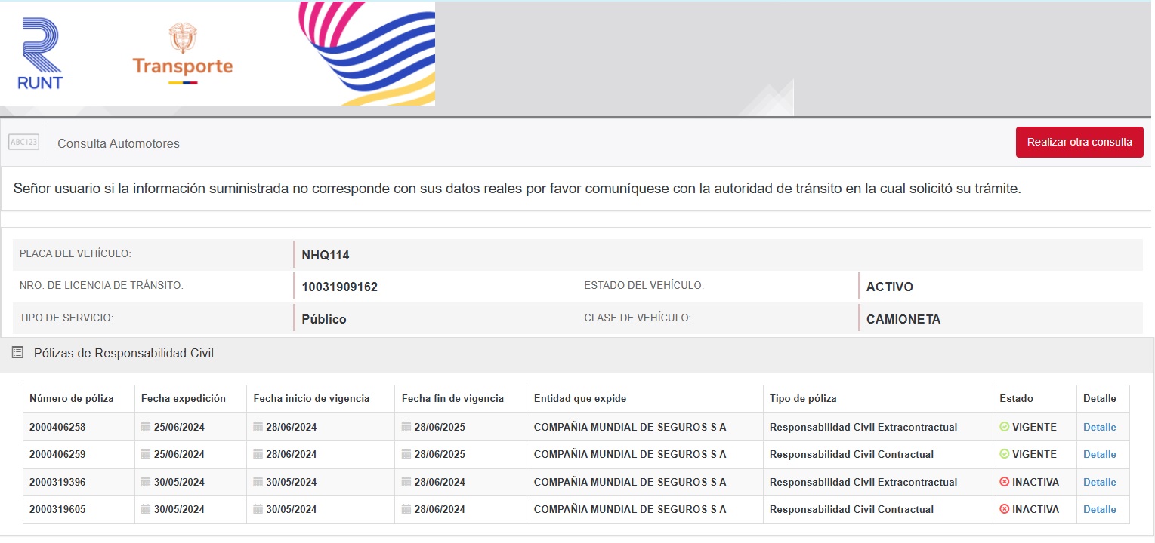Click the Realizar otra consulta button
The image size is (1155, 543).
tap(1079, 142)
